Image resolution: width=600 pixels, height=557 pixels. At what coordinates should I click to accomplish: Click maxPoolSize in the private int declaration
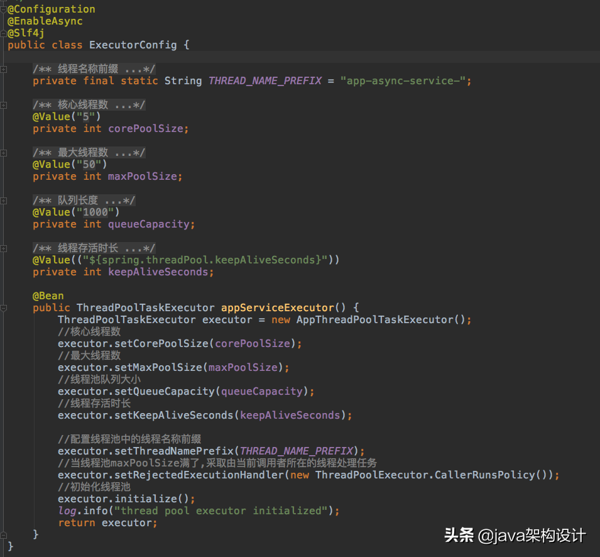pyautogui.click(x=143, y=177)
